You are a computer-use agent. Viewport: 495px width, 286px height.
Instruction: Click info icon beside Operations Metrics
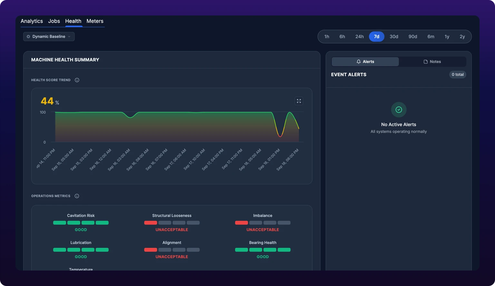click(77, 196)
